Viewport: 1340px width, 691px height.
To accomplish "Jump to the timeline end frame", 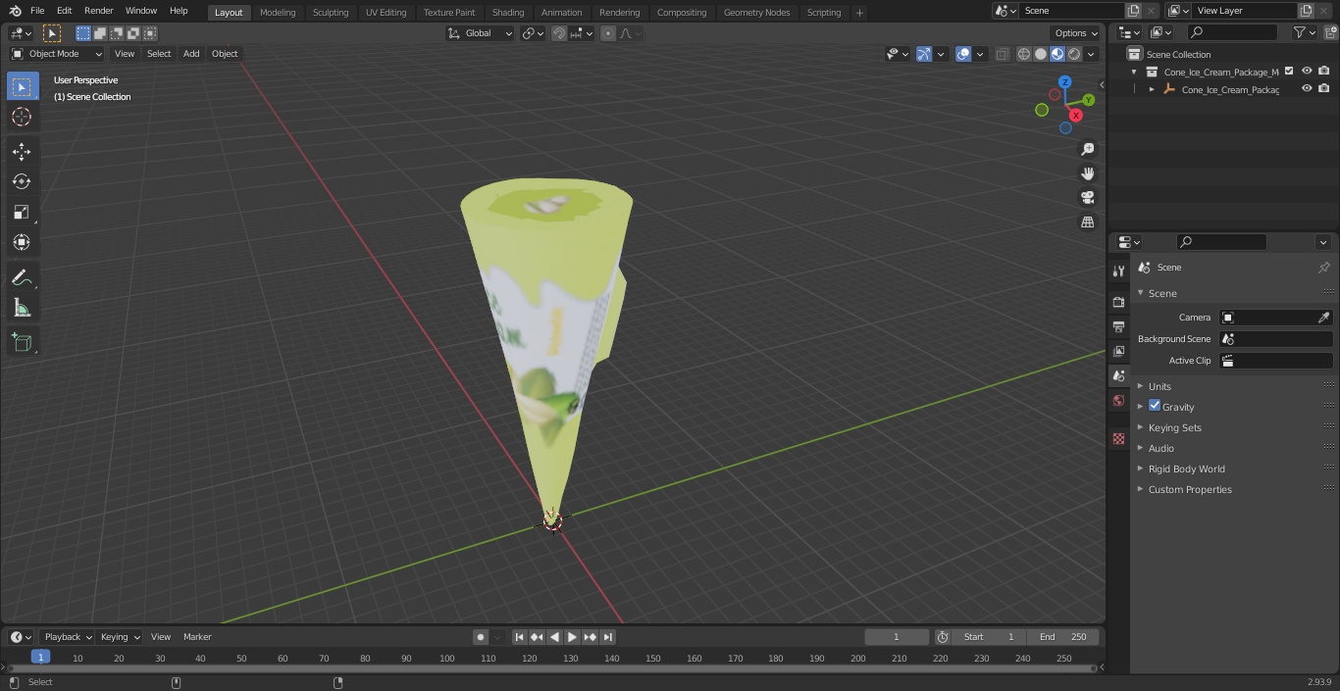I will click(x=608, y=637).
